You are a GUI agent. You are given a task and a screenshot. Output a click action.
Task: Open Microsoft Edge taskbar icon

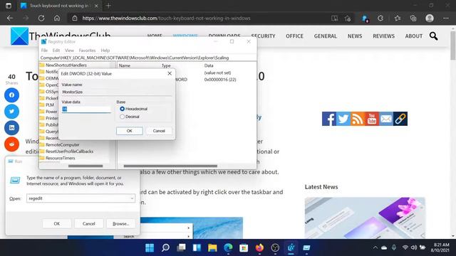click(x=228, y=247)
